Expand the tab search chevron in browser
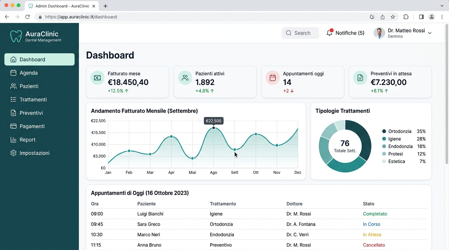 [x=442, y=6]
